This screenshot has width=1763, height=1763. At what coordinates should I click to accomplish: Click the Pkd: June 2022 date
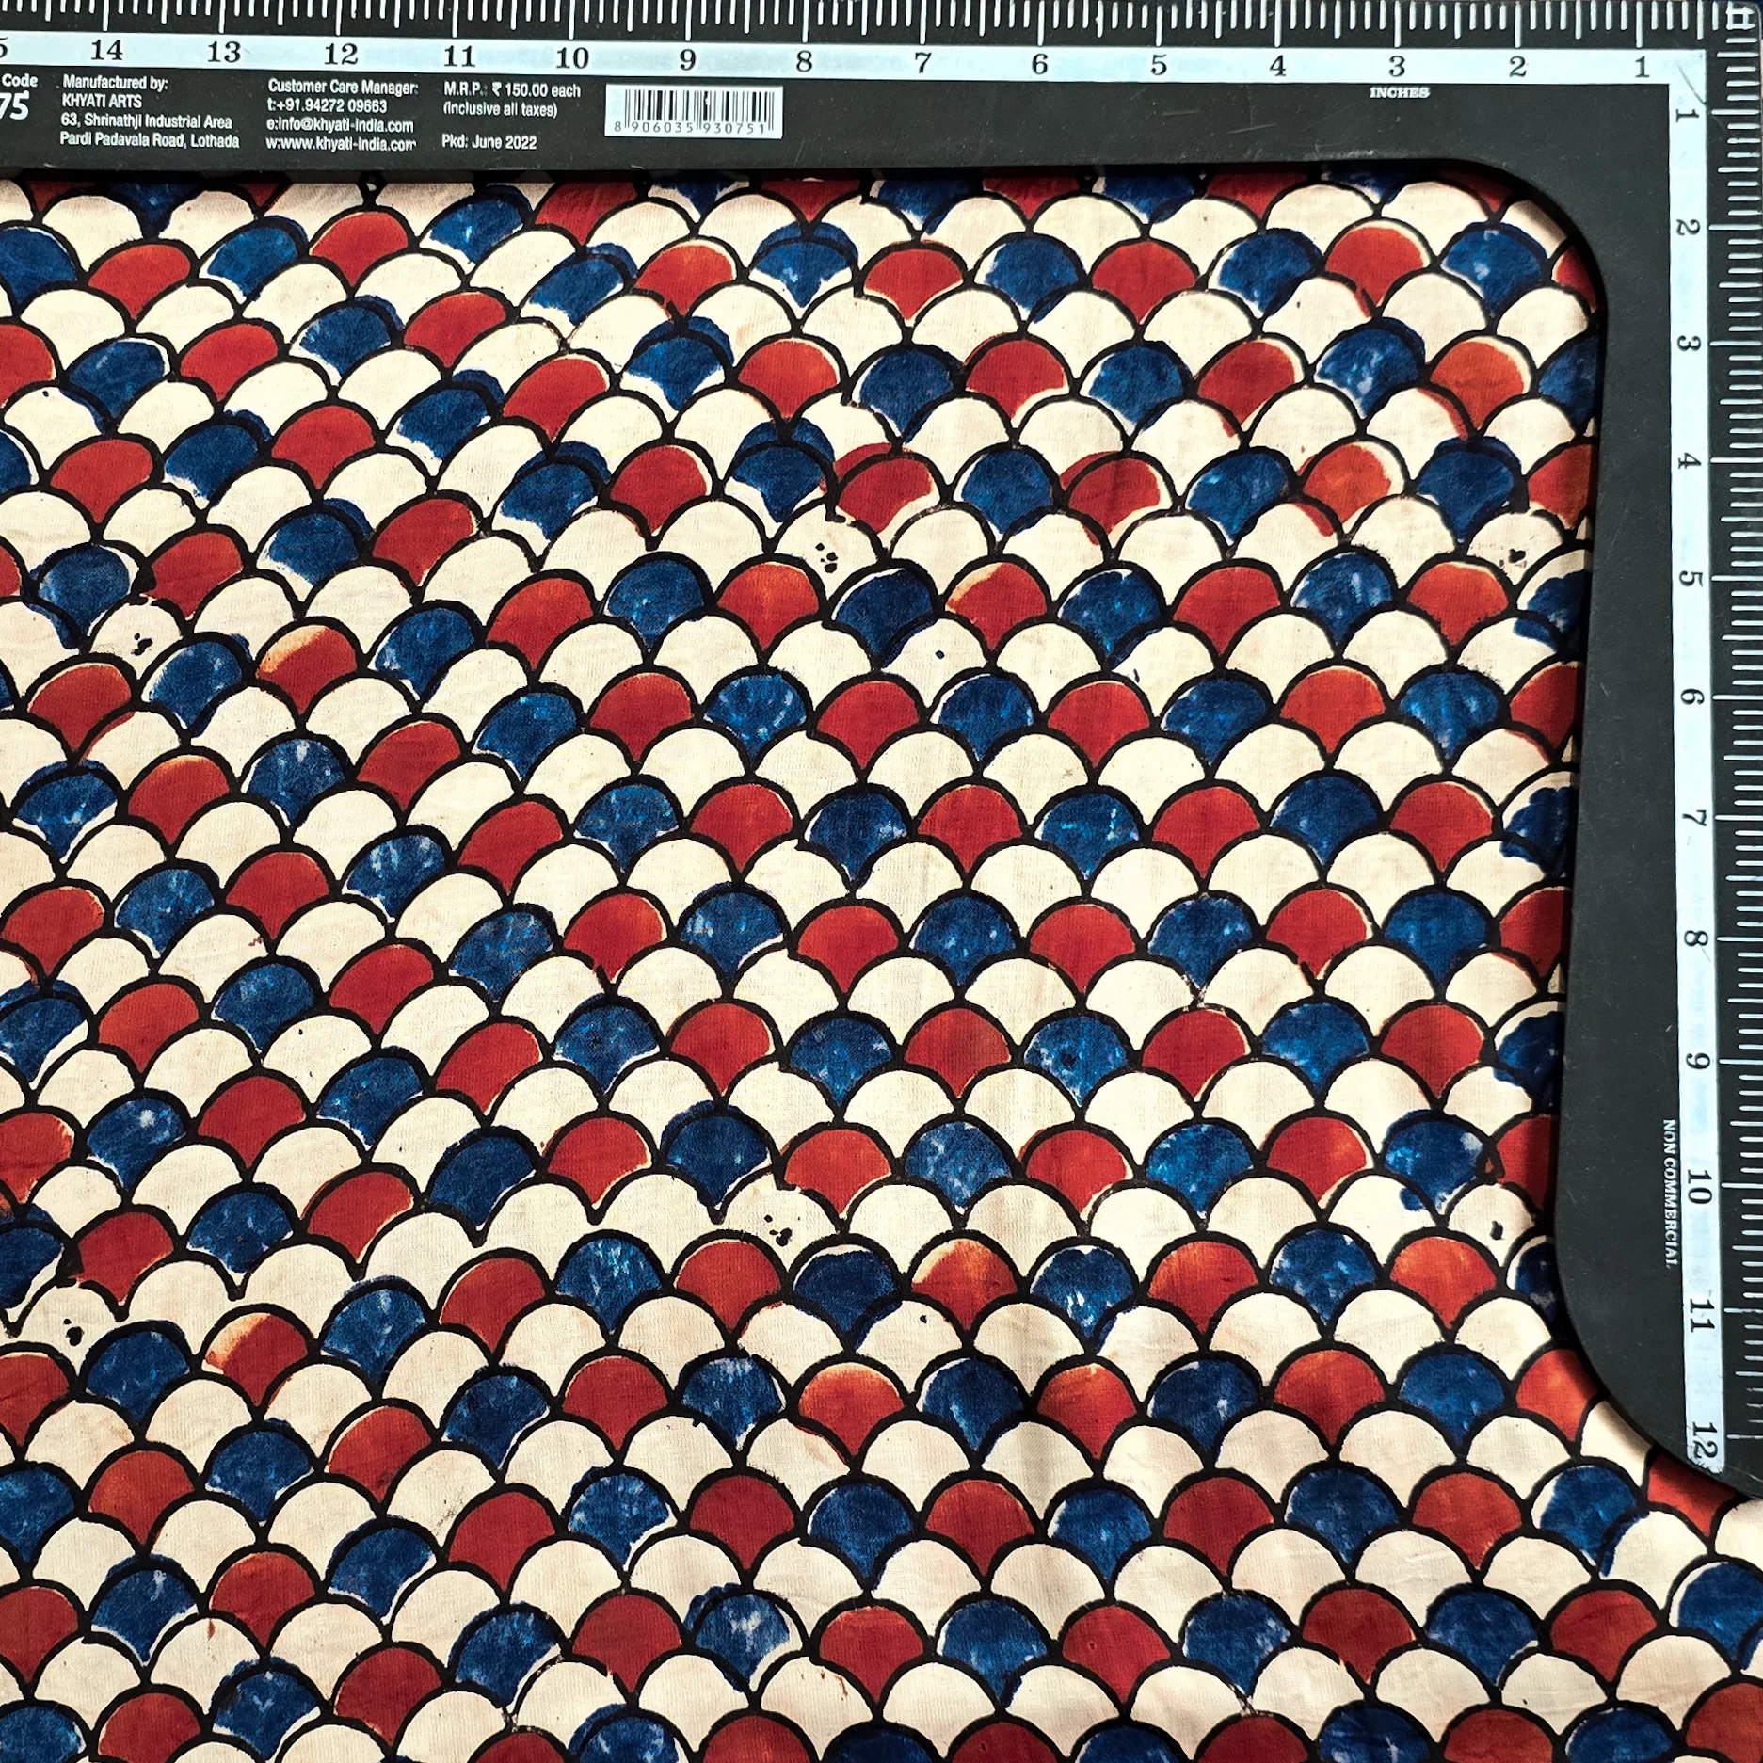(489, 142)
